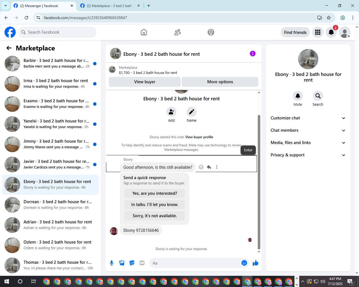Open the purple conversation information icon

253,54
